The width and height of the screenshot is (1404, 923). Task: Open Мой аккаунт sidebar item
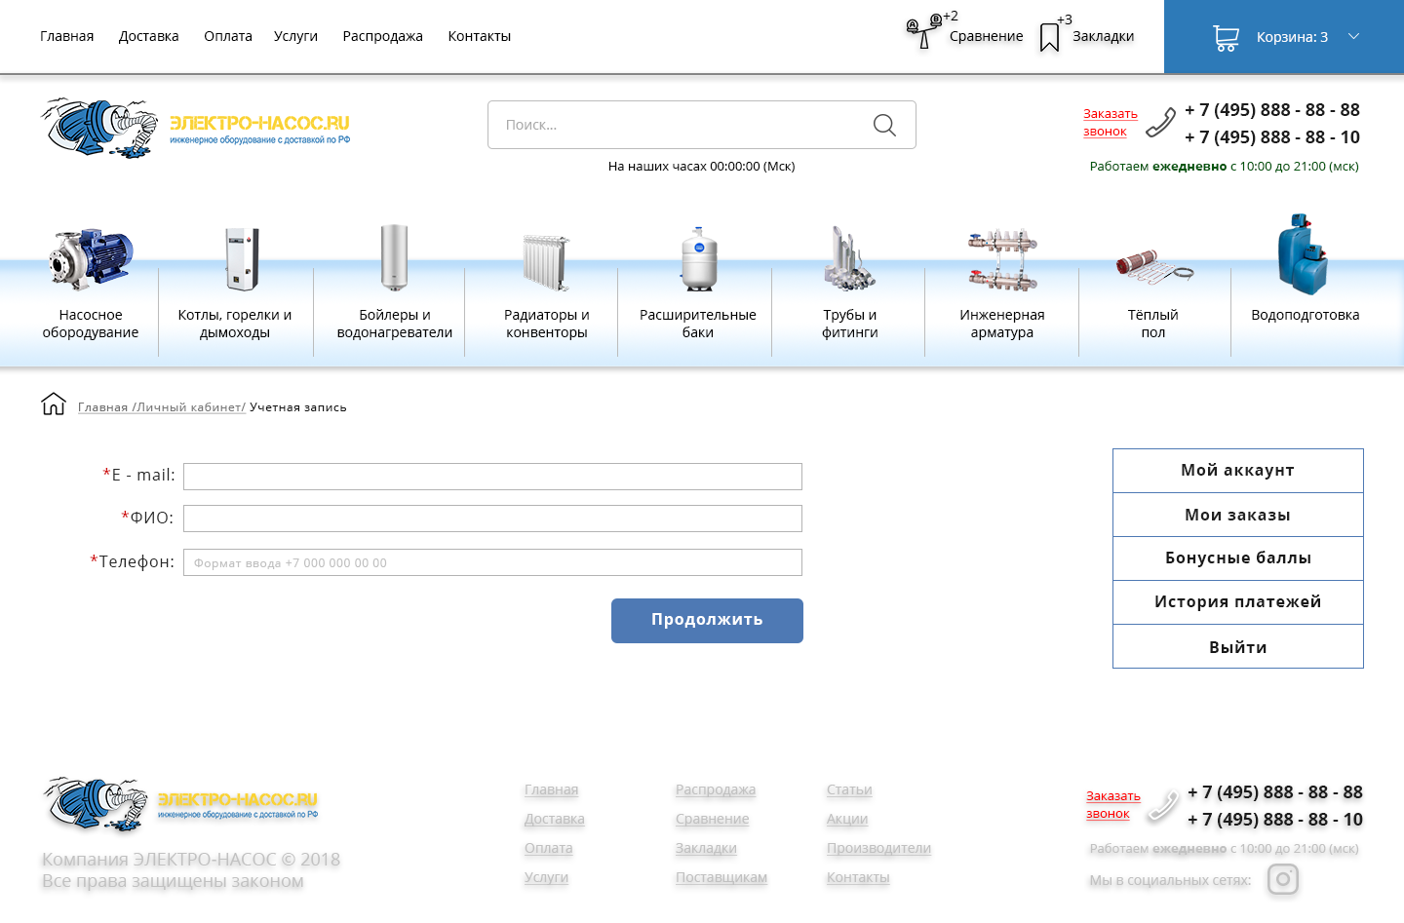pyautogui.click(x=1238, y=471)
